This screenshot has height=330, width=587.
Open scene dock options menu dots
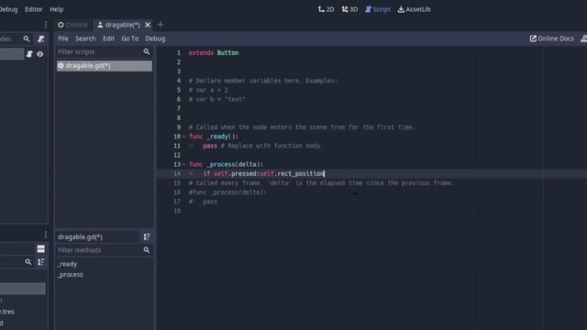point(46,25)
